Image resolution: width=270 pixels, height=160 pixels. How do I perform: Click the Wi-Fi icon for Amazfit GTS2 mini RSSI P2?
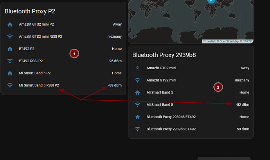[x=10, y=37]
